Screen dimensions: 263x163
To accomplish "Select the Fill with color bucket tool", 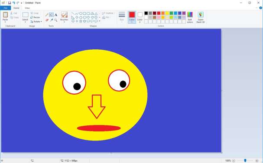I will 51,15.
